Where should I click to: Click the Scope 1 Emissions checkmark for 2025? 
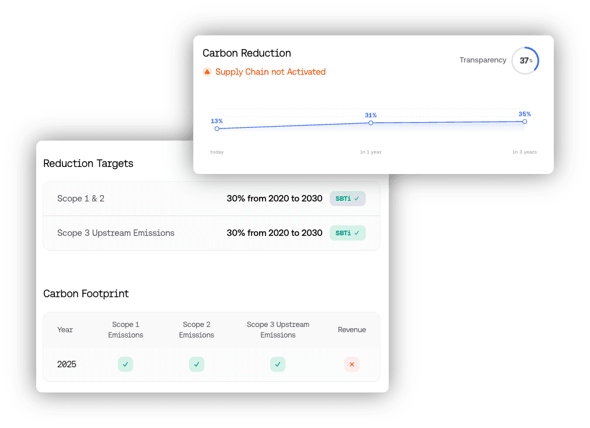[125, 364]
